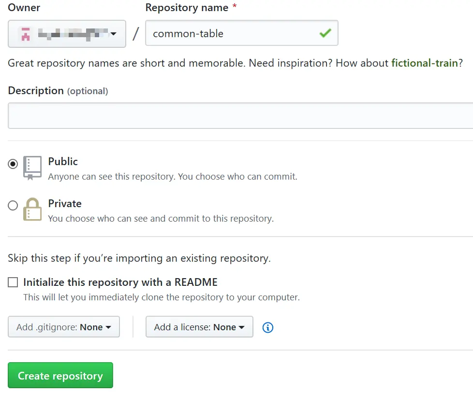Click the Repository name input field

tap(242, 33)
